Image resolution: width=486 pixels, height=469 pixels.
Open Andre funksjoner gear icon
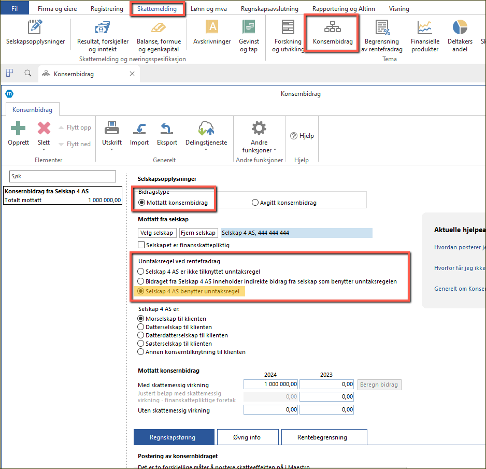259,128
